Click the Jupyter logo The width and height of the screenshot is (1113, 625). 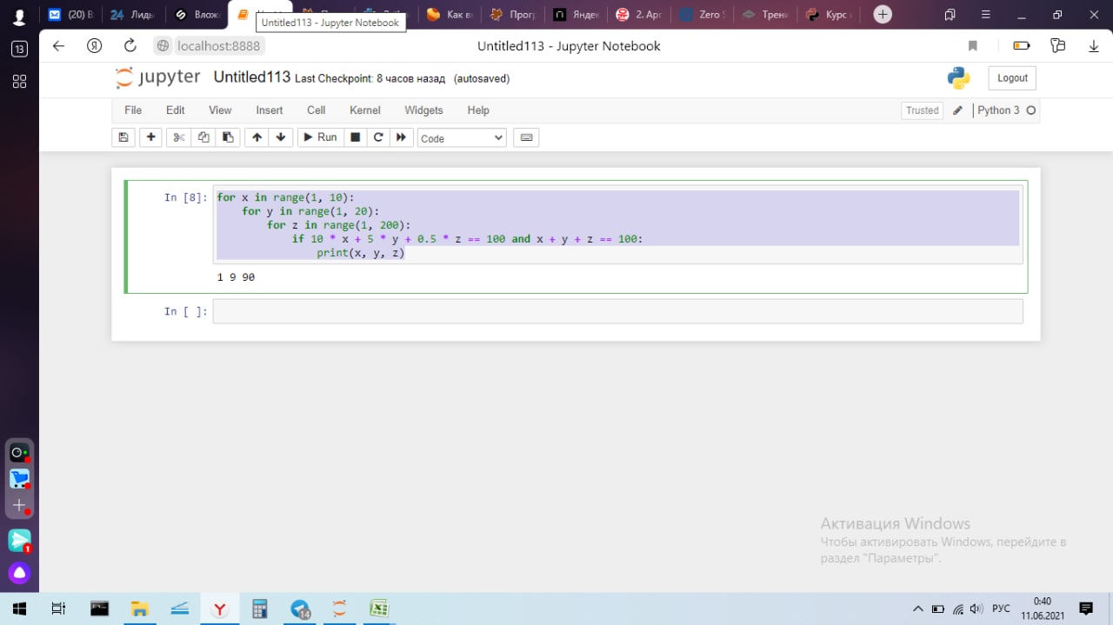(x=158, y=77)
